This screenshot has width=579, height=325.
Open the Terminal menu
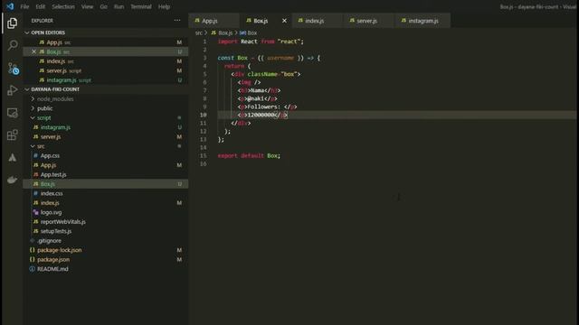[x=141, y=6]
